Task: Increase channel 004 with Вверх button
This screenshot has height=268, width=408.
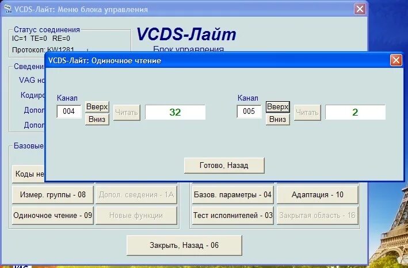Action: click(97, 107)
